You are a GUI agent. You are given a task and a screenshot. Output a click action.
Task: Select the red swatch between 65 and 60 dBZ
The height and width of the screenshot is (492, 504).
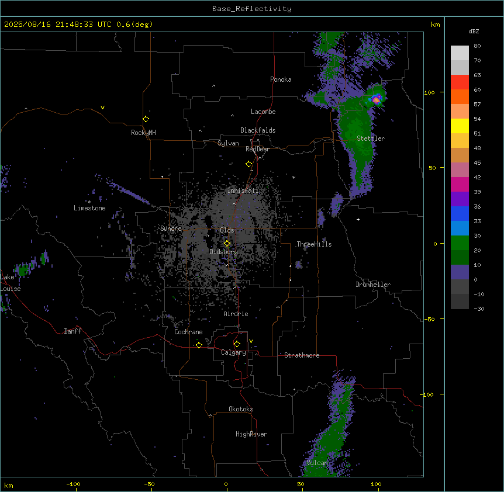point(460,82)
